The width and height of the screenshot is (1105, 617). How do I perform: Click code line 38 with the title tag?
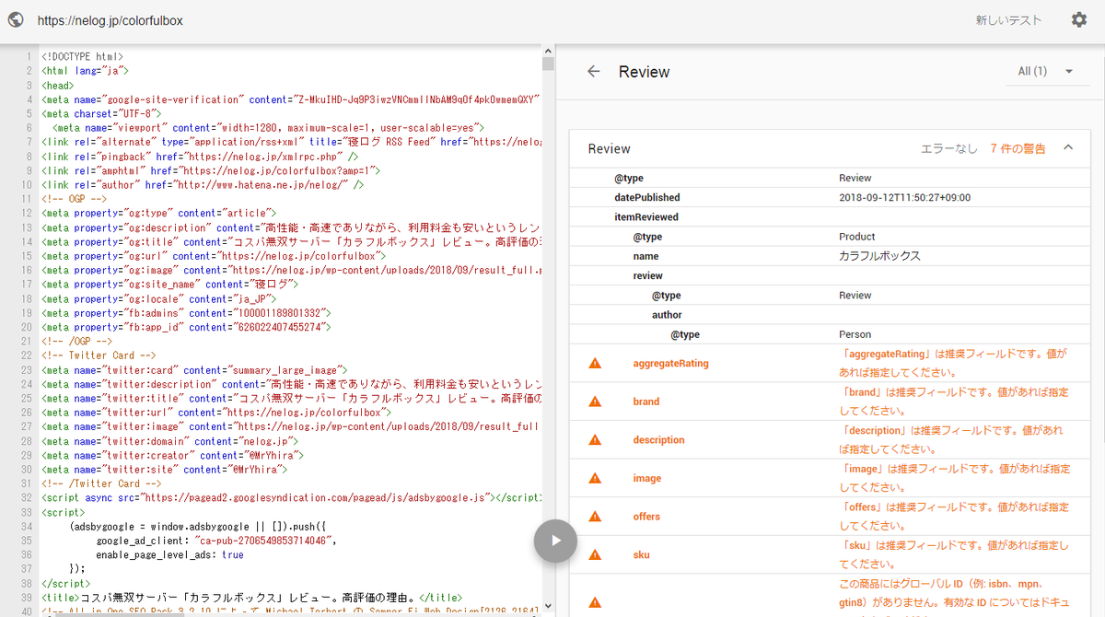pos(251,598)
